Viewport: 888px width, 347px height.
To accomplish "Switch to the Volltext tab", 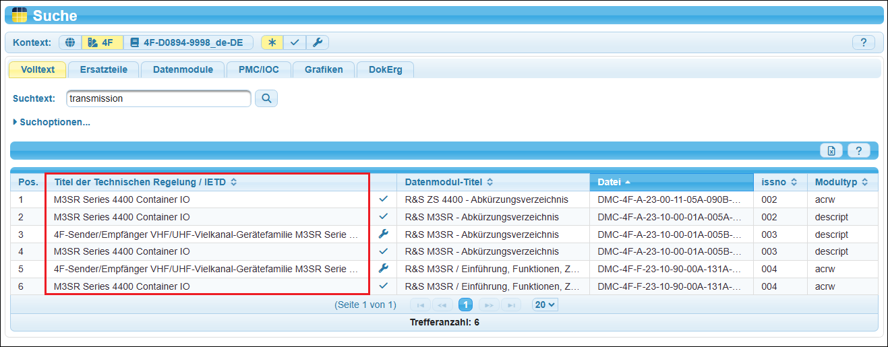I will click(x=38, y=69).
